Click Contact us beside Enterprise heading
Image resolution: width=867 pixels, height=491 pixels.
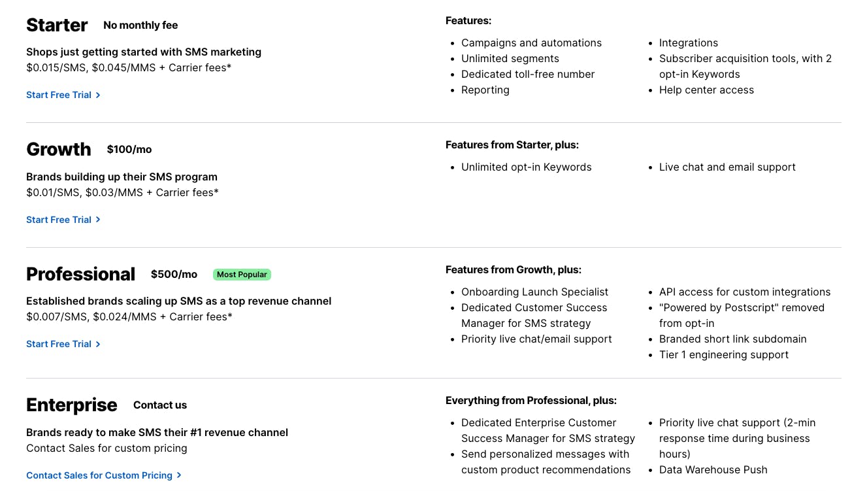160,405
